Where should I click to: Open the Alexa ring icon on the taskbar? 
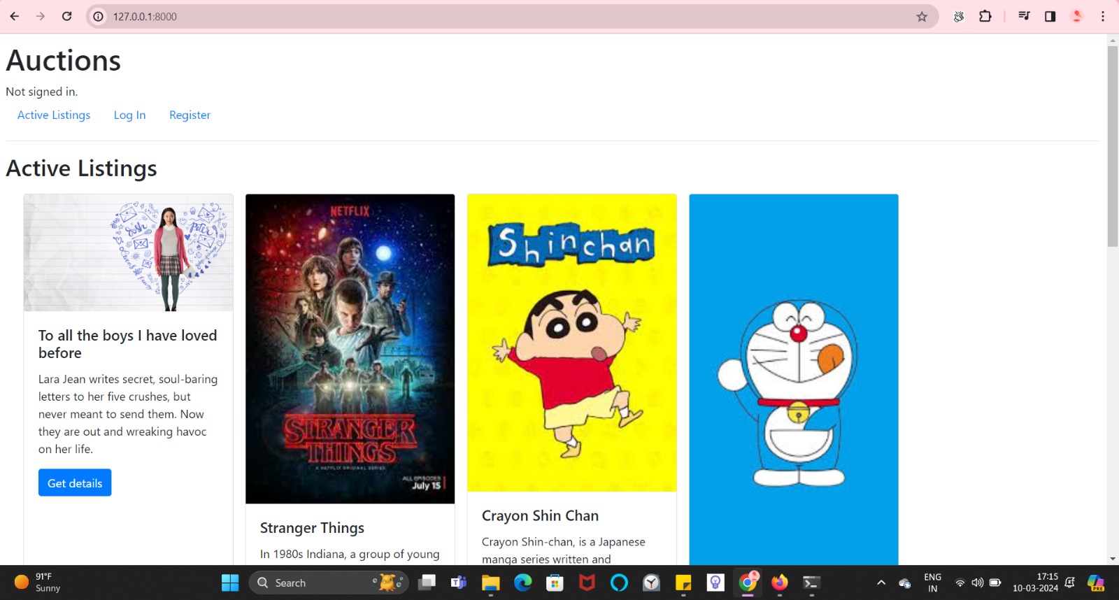pyautogui.click(x=620, y=583)
